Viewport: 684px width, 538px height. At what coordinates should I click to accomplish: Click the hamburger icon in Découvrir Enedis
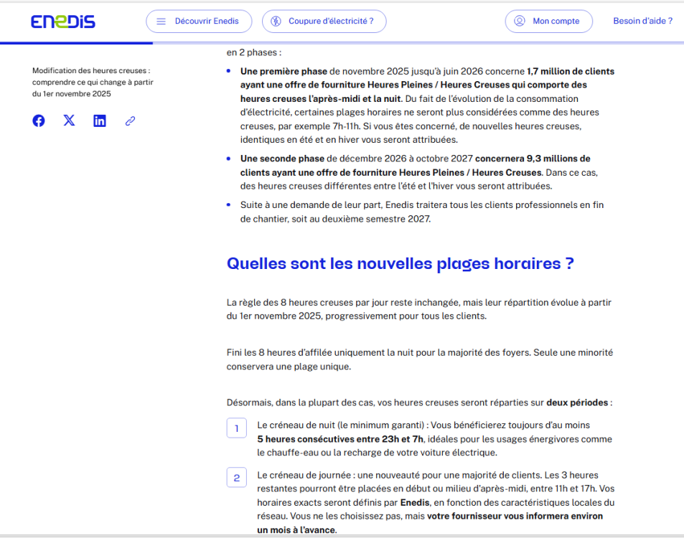click(161, 21)
